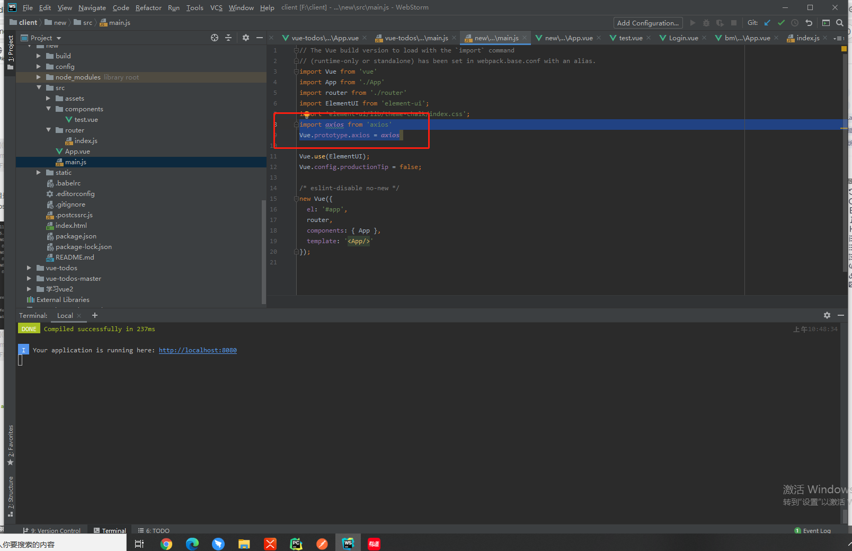Image resolution: width=852 pixels, height=551 pixels.
Task: Click the Git rollback arrow icon
Action: tap(809, 23)
